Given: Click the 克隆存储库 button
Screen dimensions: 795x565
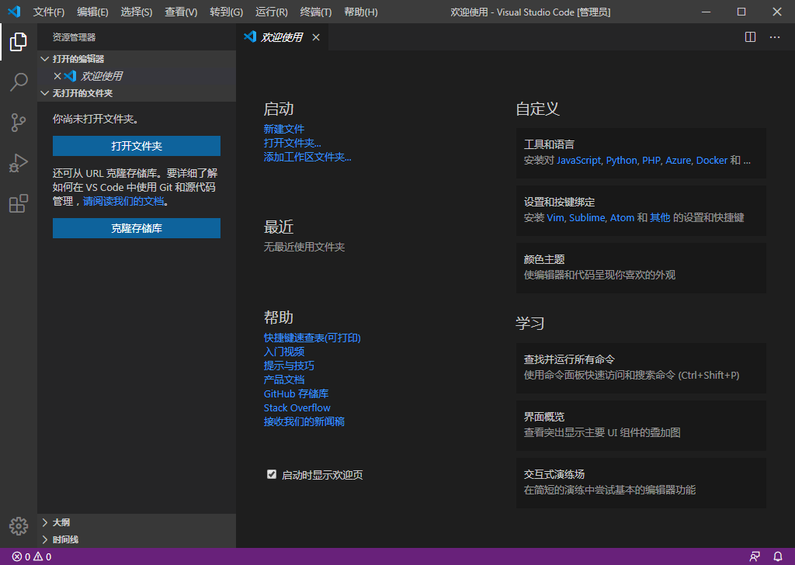Looking at the screenshot, I should pos(137,228).
